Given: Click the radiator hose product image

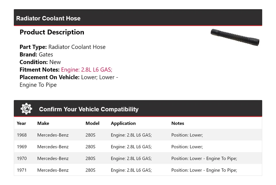Looking at the screenshot, I should pos(235,37).
